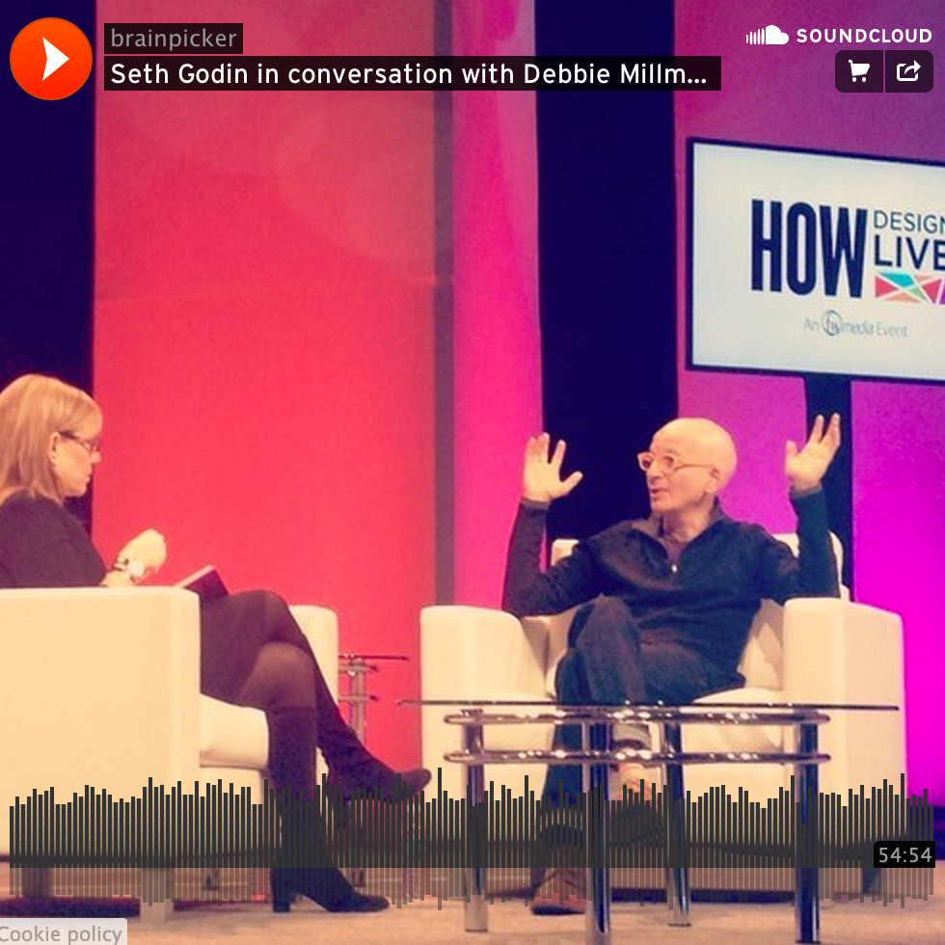
Task: Seek to the very start of the waveform
Action: [13, 820]
